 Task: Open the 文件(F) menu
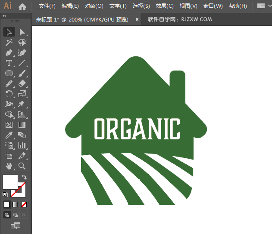(x=47, y=6)
